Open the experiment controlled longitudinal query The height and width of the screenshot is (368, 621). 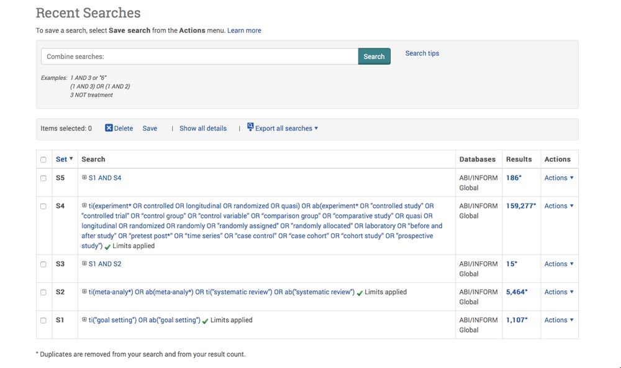pyautogui.click(x=262, y=225)
